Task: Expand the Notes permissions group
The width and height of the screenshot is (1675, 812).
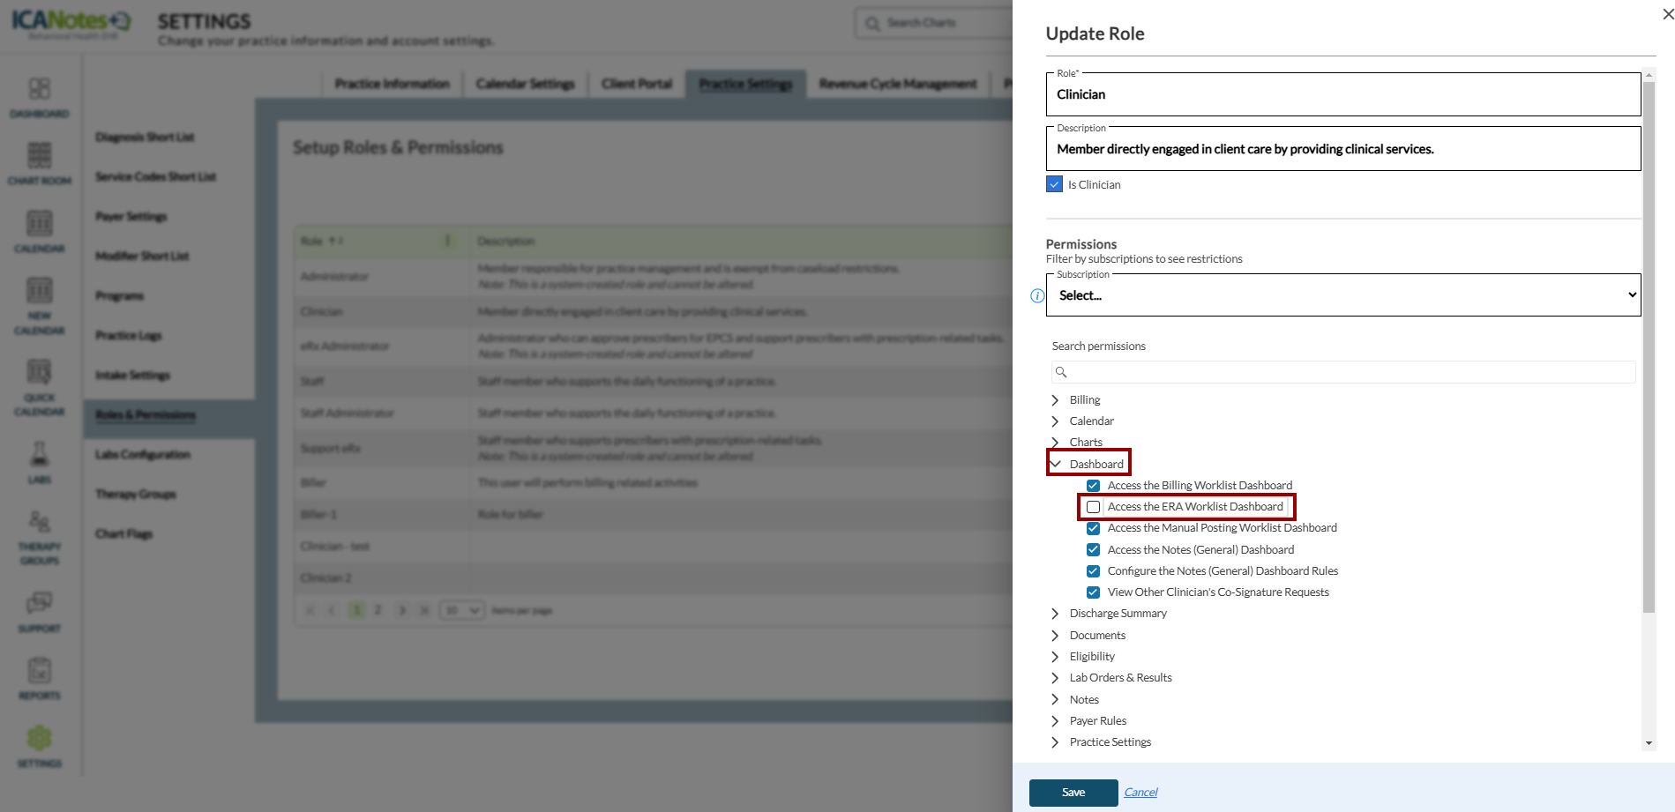Action: click(x=1055, y=700)
